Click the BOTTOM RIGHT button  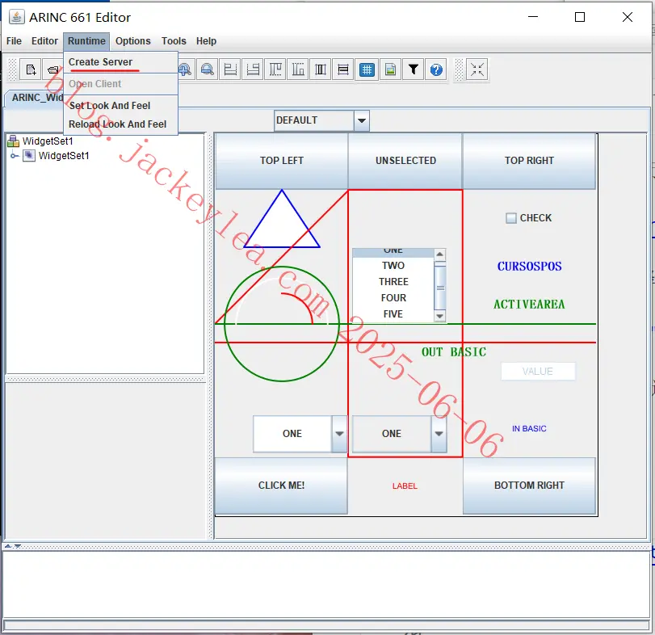tap(529, 486)
